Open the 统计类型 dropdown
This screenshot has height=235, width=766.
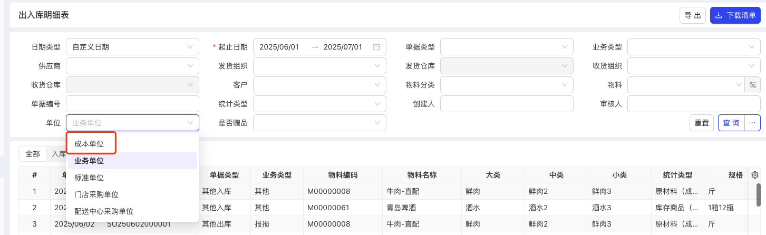click(319, 104)
